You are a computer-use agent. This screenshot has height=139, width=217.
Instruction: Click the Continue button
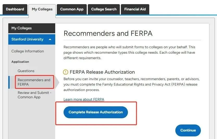click(x=188, y=130)
